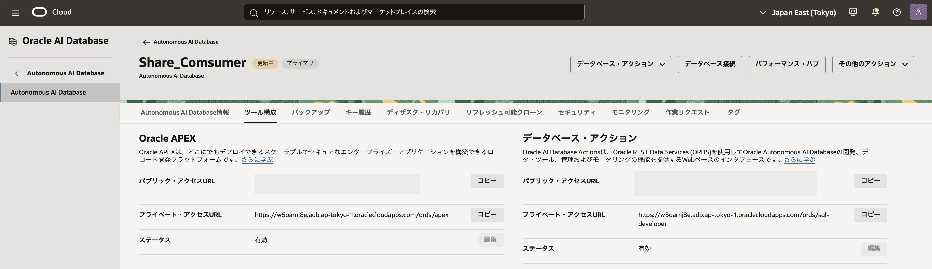Image resolution: width=932 pixels, height=269 pixels.
Task: Click the 有効 status value under データベース・アクション
Action: (644, 249)
